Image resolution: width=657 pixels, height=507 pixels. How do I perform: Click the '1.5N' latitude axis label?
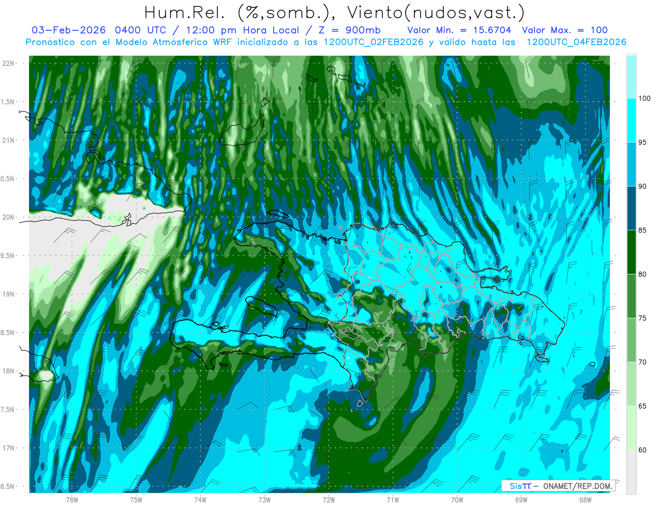click(8, 102)
